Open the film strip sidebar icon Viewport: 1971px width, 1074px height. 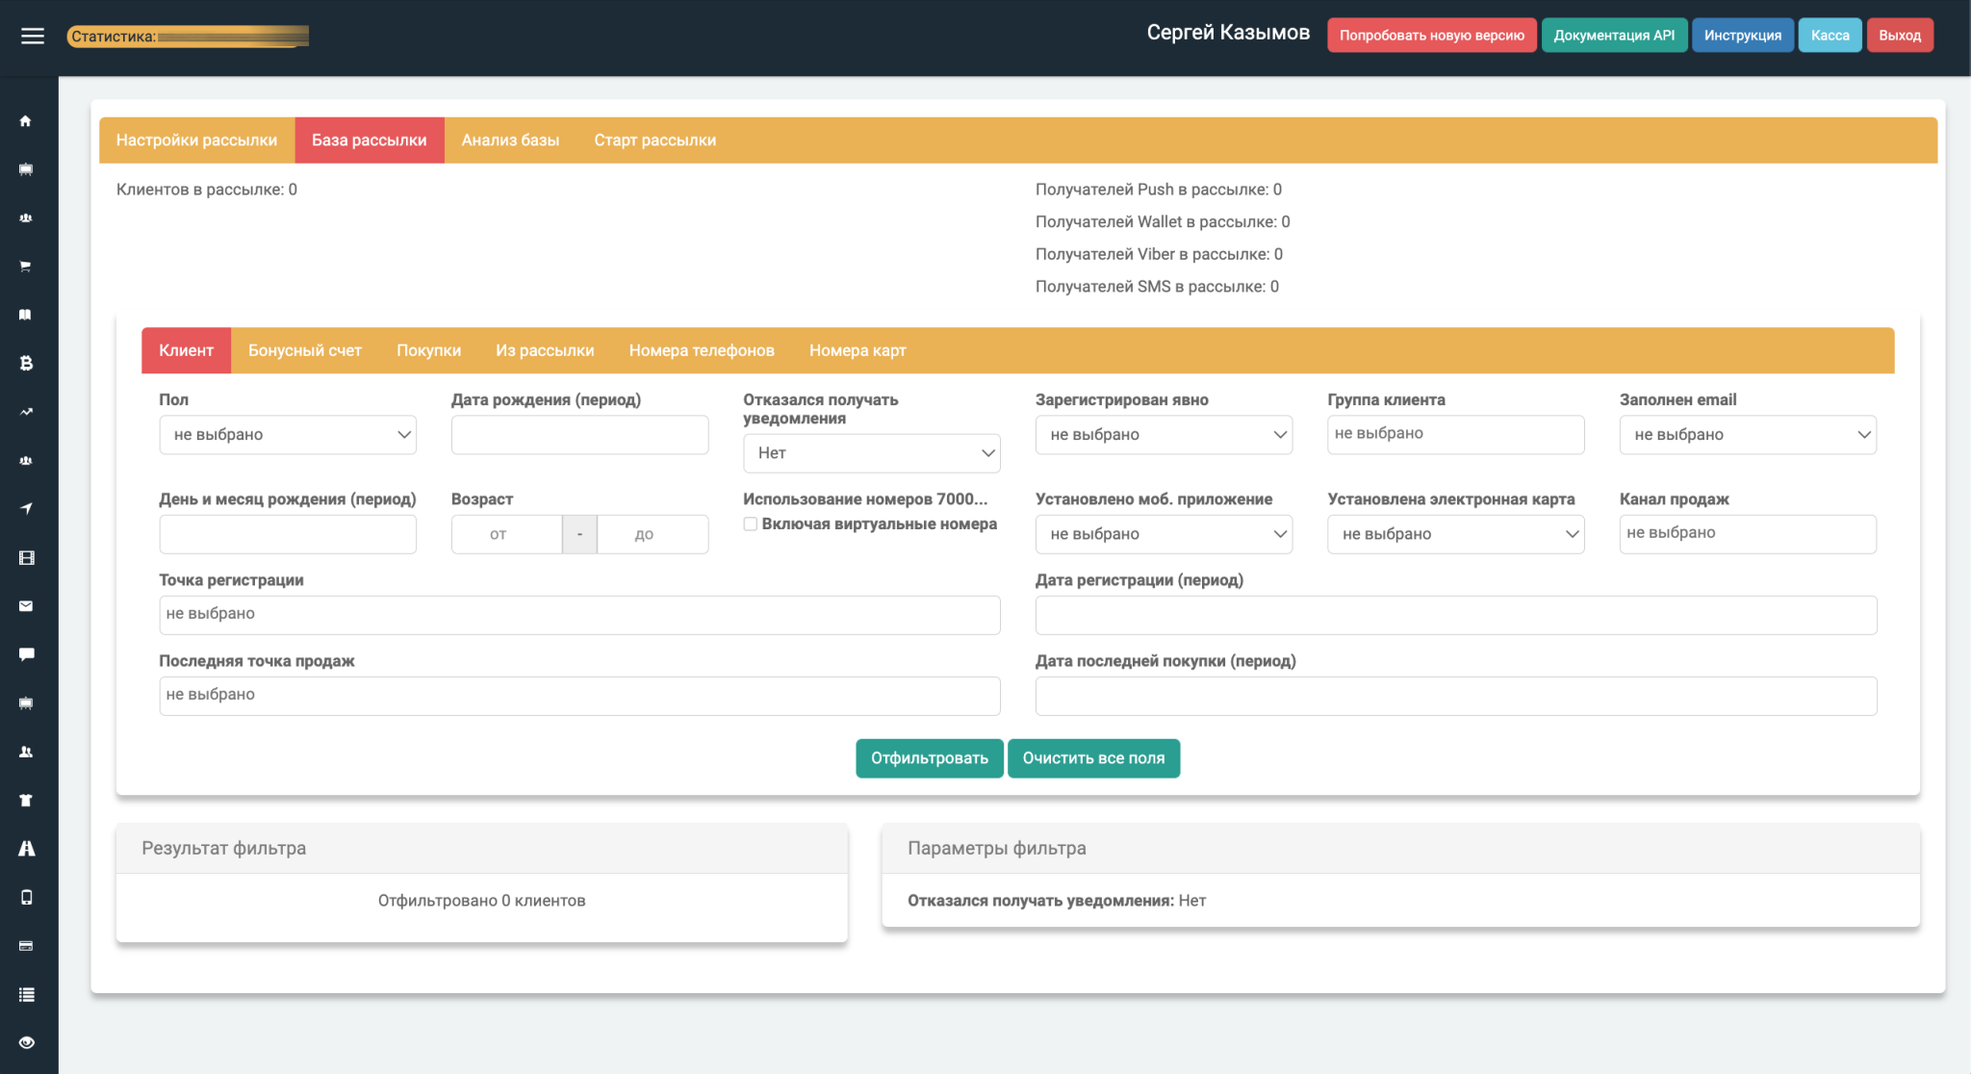click(x=26, y=558)
